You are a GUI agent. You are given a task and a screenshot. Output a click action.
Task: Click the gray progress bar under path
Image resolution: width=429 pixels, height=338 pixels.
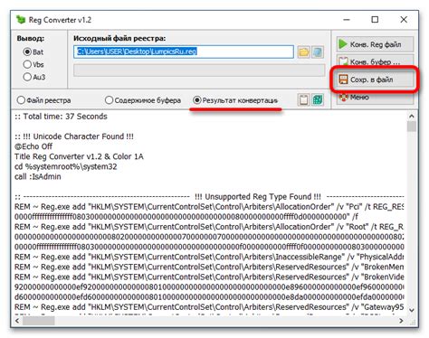click(199, 70)
